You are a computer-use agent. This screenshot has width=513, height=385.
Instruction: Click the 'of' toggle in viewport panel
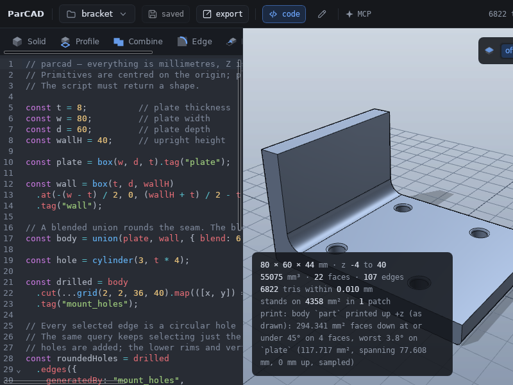point(508,51)
